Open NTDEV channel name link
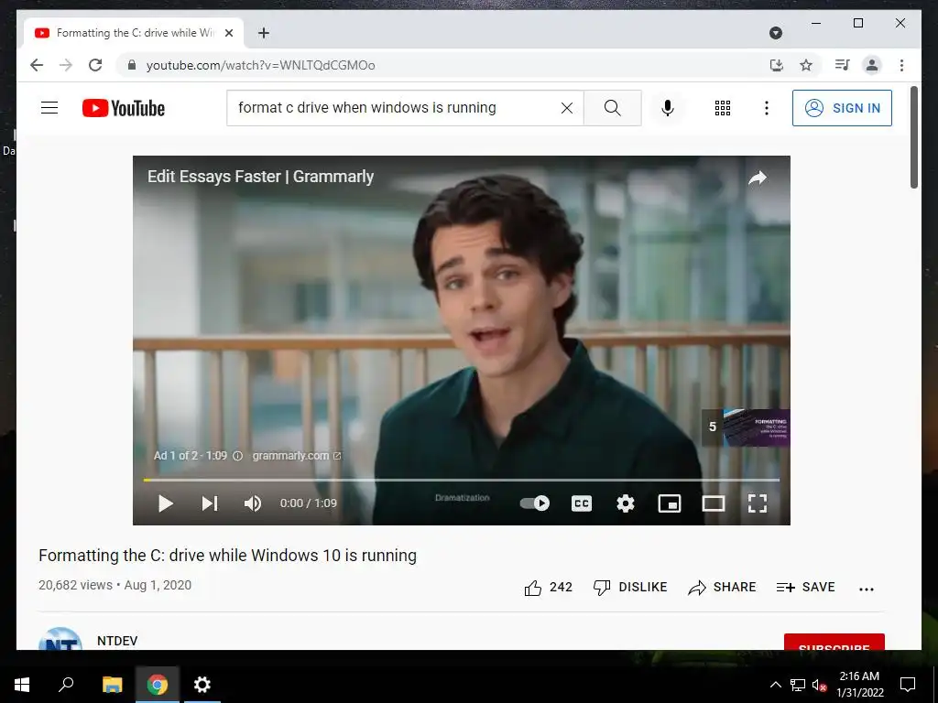This screenshot has width=938, height=703. pos(117,640)
